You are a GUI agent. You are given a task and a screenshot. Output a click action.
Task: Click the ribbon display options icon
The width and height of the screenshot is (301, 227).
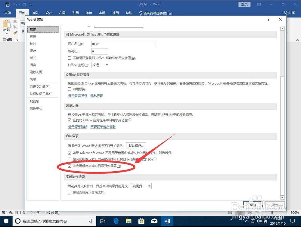pyautogui.click(x=259, y=4)
